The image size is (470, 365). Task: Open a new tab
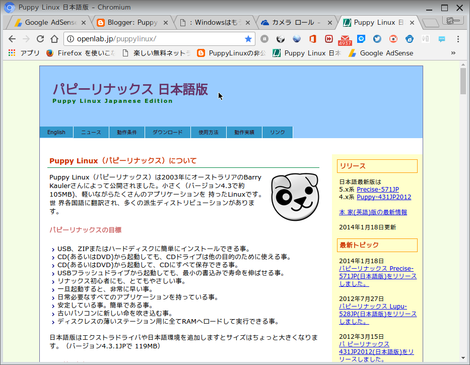click(x=430, y=23)
